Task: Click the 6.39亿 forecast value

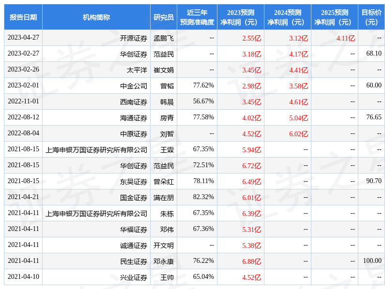Action: [251, 214]
